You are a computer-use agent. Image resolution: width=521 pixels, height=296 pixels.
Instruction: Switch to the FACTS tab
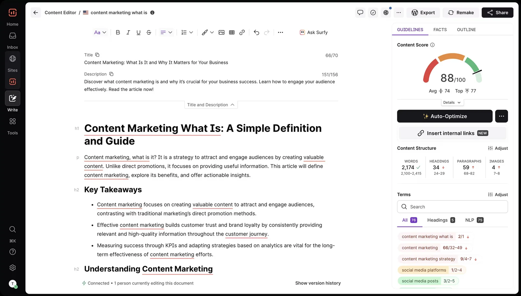pos(440,30)
